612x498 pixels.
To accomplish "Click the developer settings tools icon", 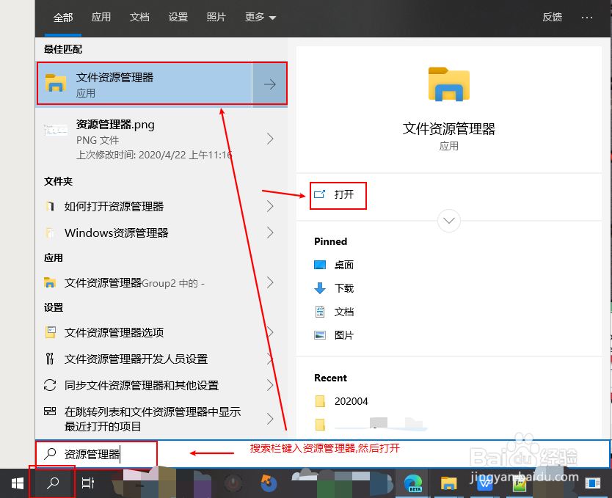I will 50,359.
